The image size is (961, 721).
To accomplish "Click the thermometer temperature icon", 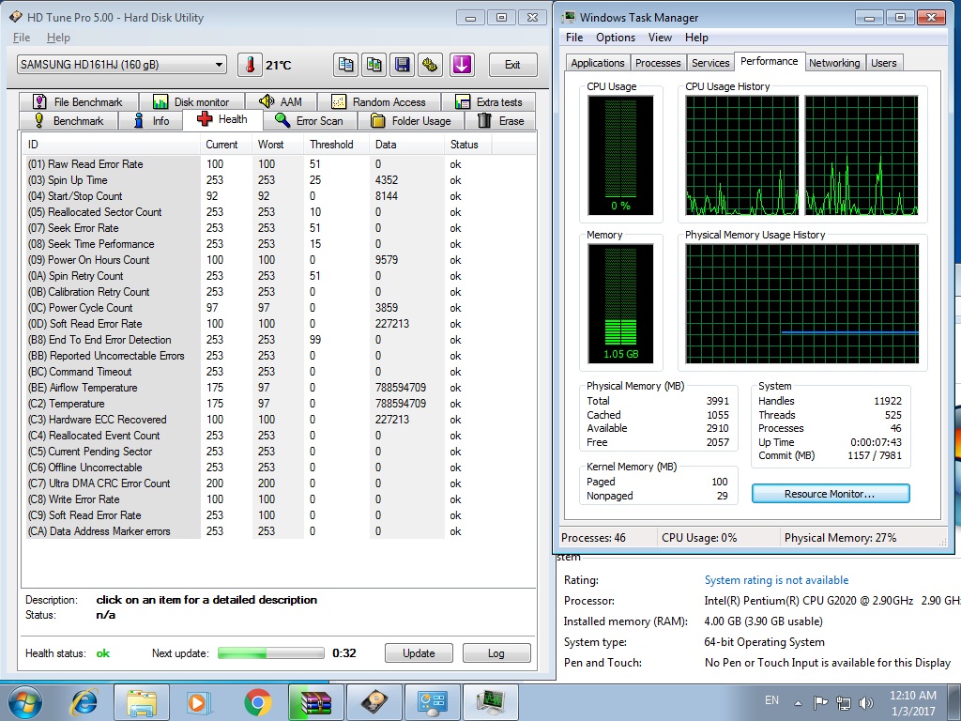I will [x=250, y=65].
